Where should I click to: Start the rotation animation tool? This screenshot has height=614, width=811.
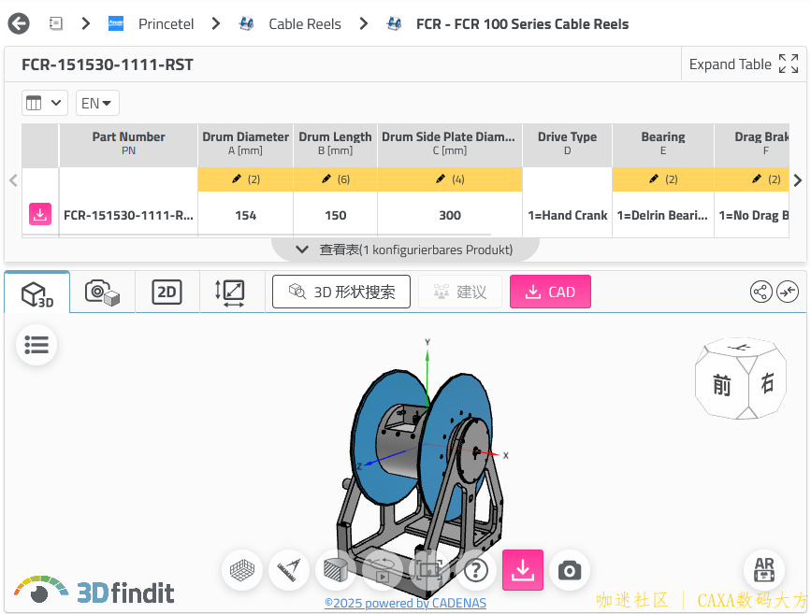click(x=383, y=571)
